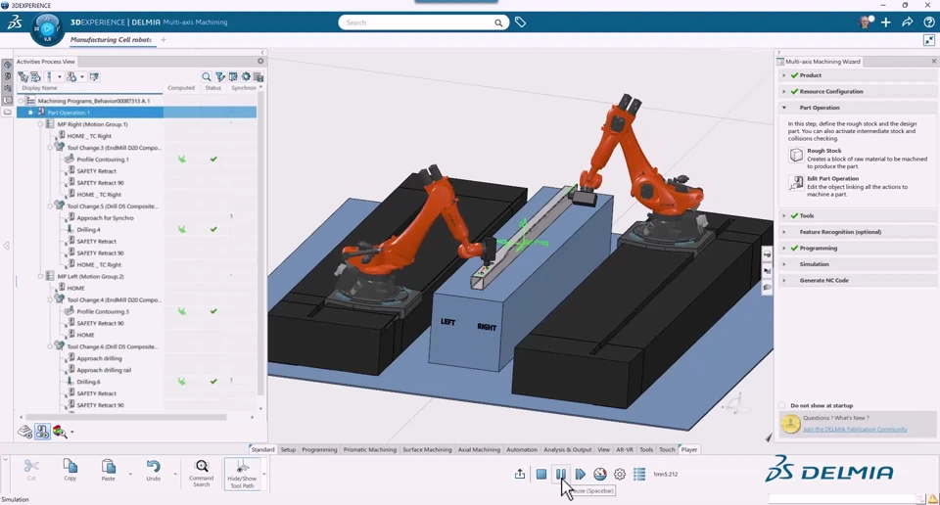The width and height of the screenshot is (940, 505).
Task: Open the gear settings icon in process view toolbar
Action: [x=246, y=76]
